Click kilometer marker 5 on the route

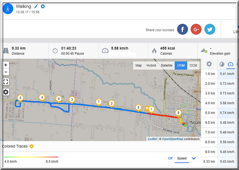tap(20, 98)
